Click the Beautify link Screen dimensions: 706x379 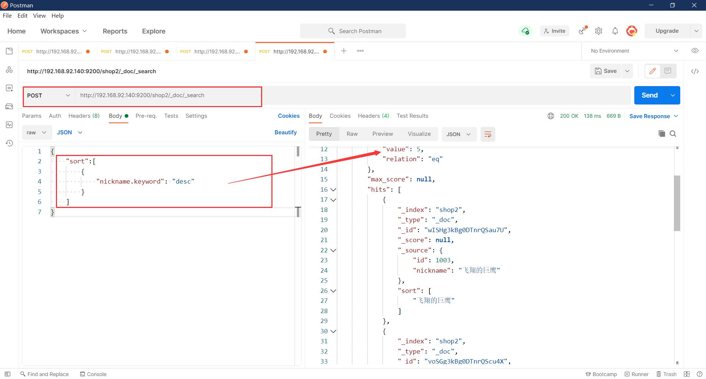(x=285, y=132)
